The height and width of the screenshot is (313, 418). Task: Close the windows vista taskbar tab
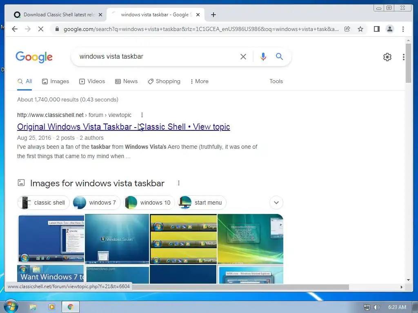coord(198,15)
